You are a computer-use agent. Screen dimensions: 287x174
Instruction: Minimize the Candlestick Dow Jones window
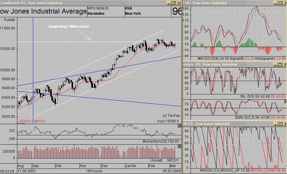169,3
